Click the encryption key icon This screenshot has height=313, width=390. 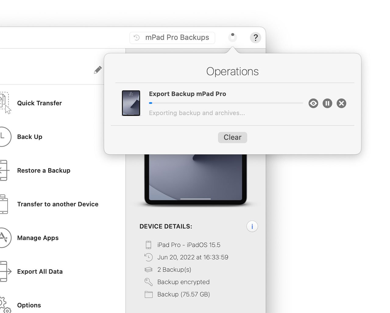click(x=148, y=282)
